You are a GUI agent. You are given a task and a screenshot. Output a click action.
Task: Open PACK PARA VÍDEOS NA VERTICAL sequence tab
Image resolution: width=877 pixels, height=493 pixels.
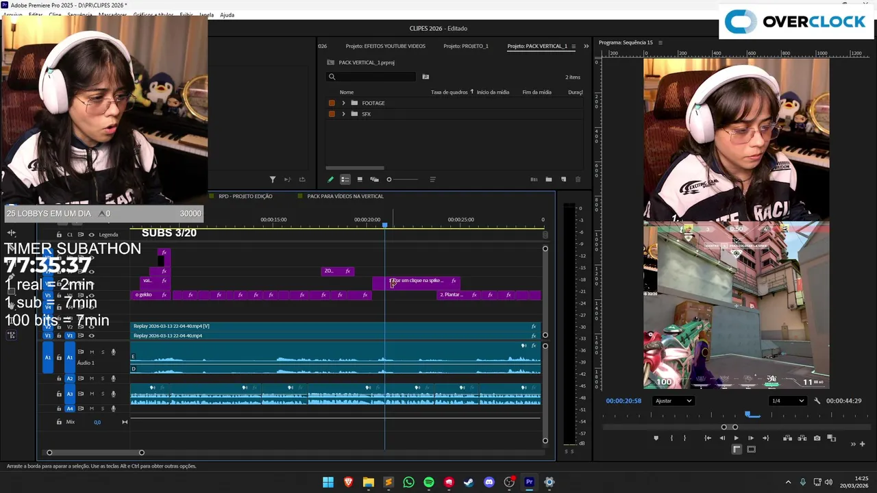coord(345,196)
